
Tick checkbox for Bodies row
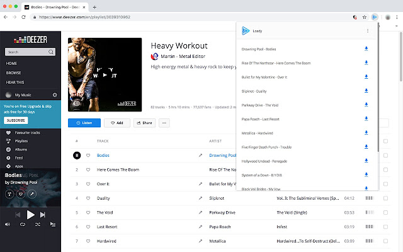pyautogui.click(x=385, y=156)
